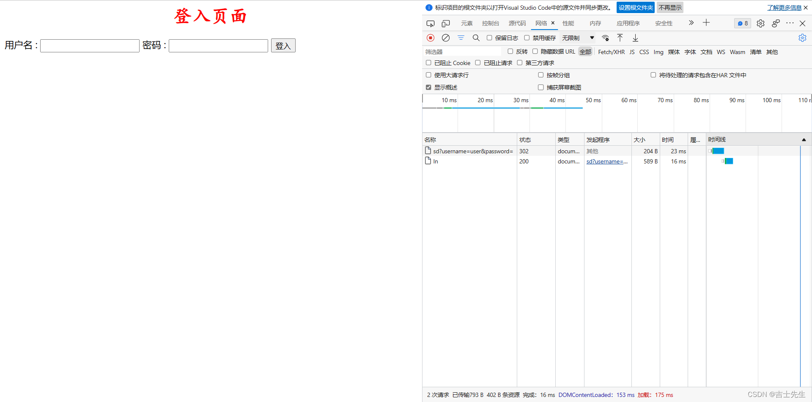The image size is (812, 402).
Task: Switch to Application tab (应用程序)
Action: pos(628,23)
